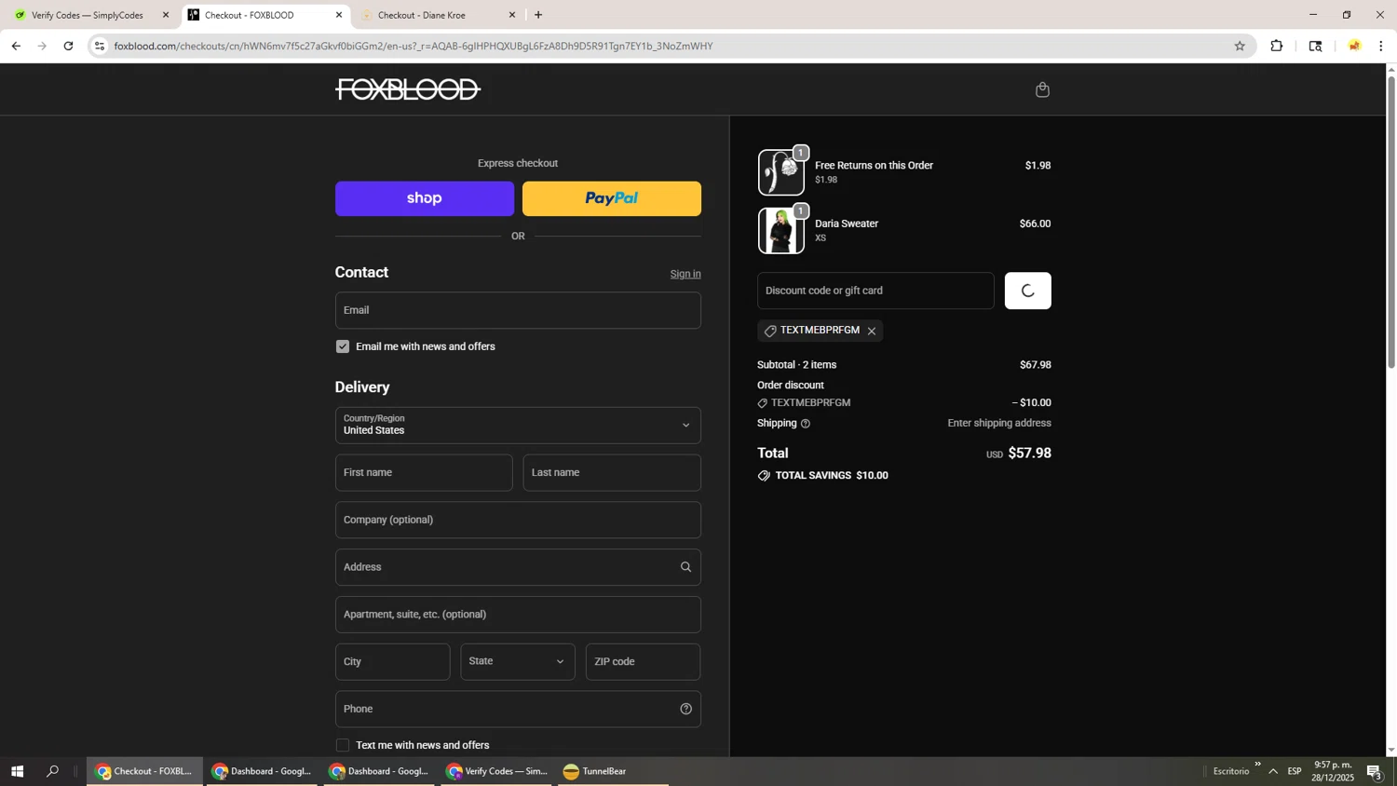
Task: Close the Checkout Diane Kroe tab
Action: 511,15
